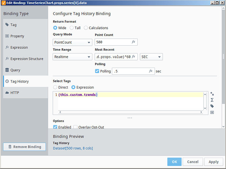Select the Calculations return format
226x169 pixels.
tap(86, 28)
